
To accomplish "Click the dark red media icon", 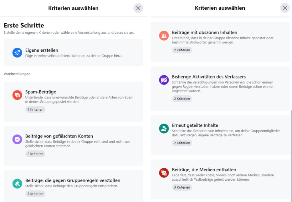I will (x=164, y=173).
